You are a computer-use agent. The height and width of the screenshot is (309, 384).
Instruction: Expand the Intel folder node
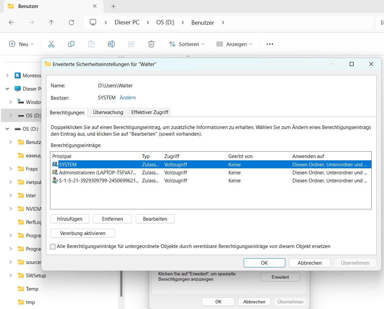point(11,195)
